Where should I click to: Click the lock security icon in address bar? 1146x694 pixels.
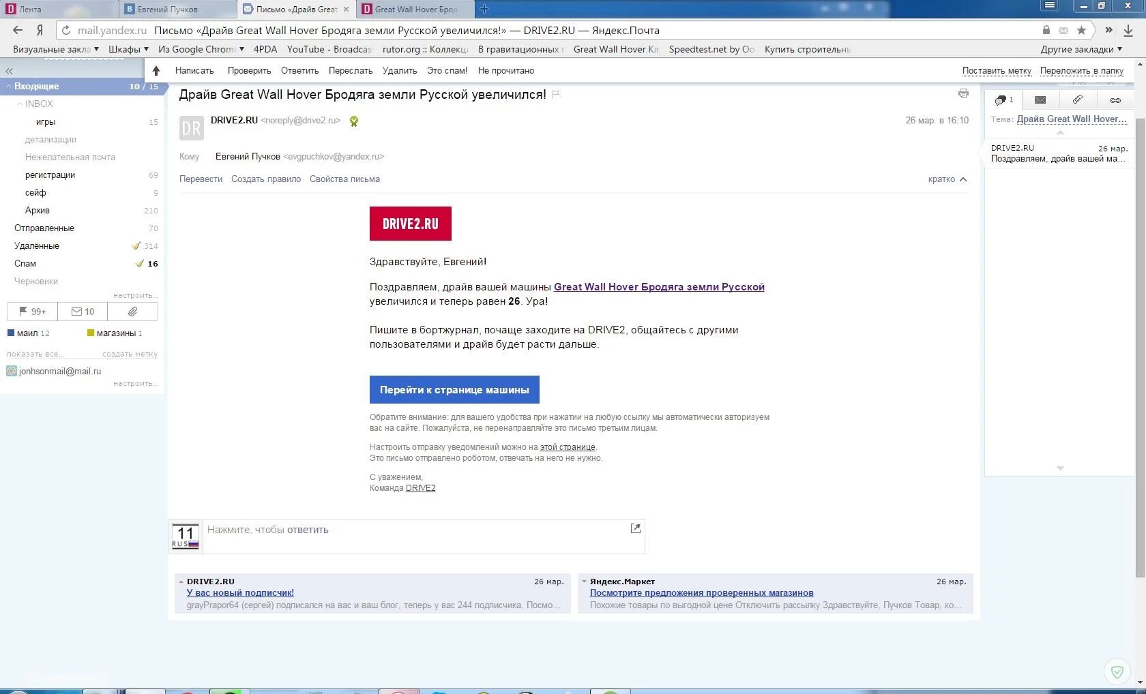[x=1046, y=30]
